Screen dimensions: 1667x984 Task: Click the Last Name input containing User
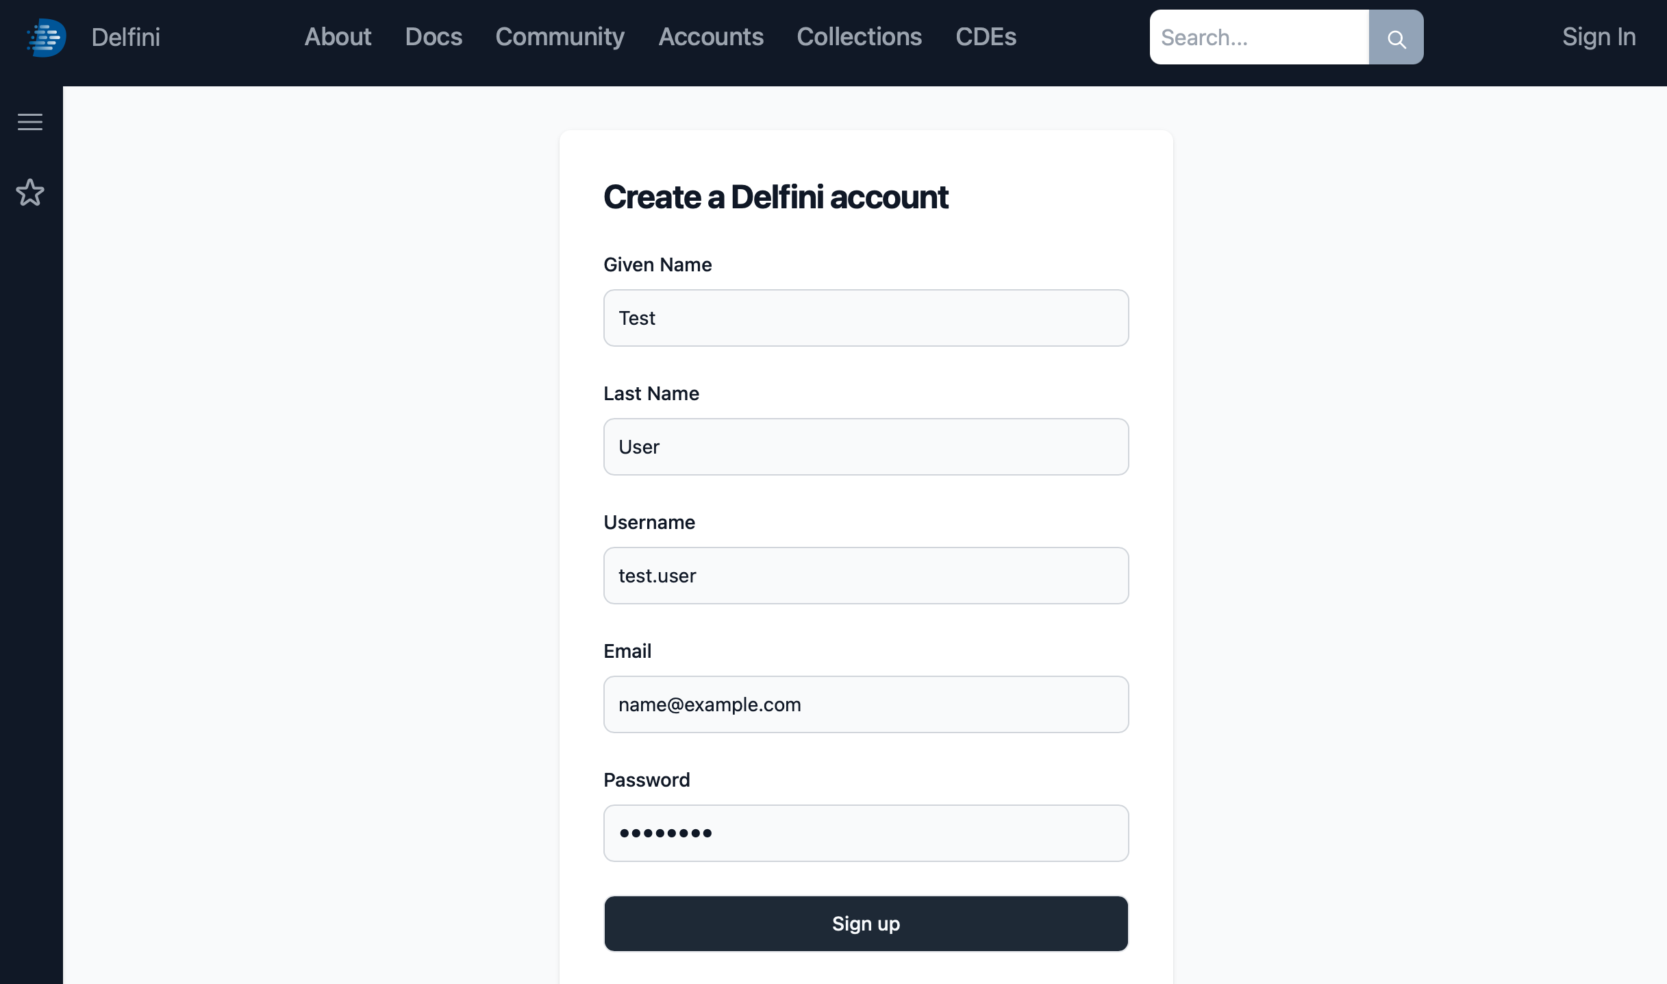(866, 447)
